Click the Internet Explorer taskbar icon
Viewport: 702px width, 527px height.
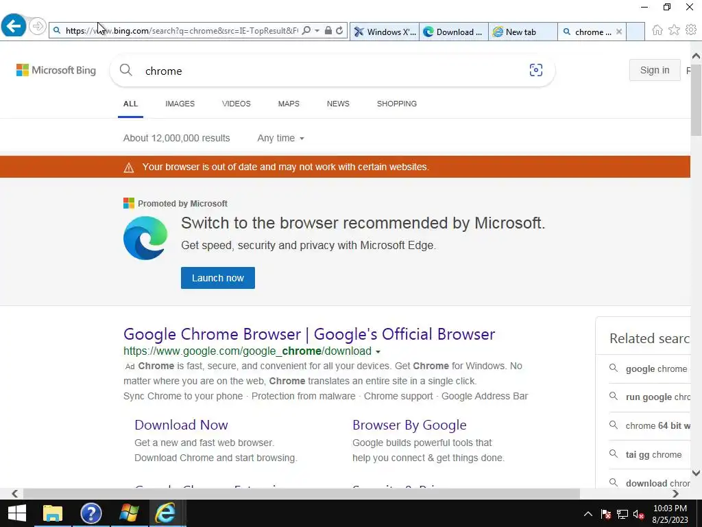coord(165,513)
